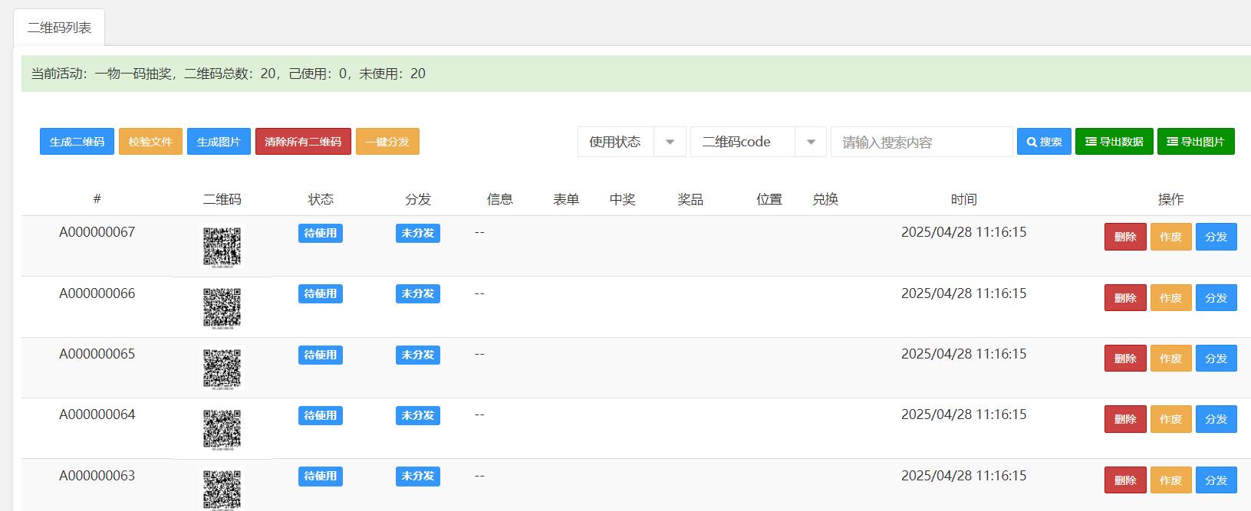Screen dimensions: 1251x511
Task: Distribute code A000000063 with 分发
Action: pyautogui.click(x=1216, y=480)
